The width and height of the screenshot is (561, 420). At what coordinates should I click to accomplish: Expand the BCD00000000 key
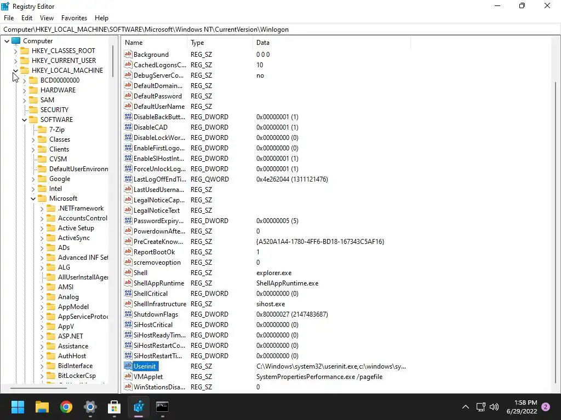pyautogui.click(x=24, y=81)
